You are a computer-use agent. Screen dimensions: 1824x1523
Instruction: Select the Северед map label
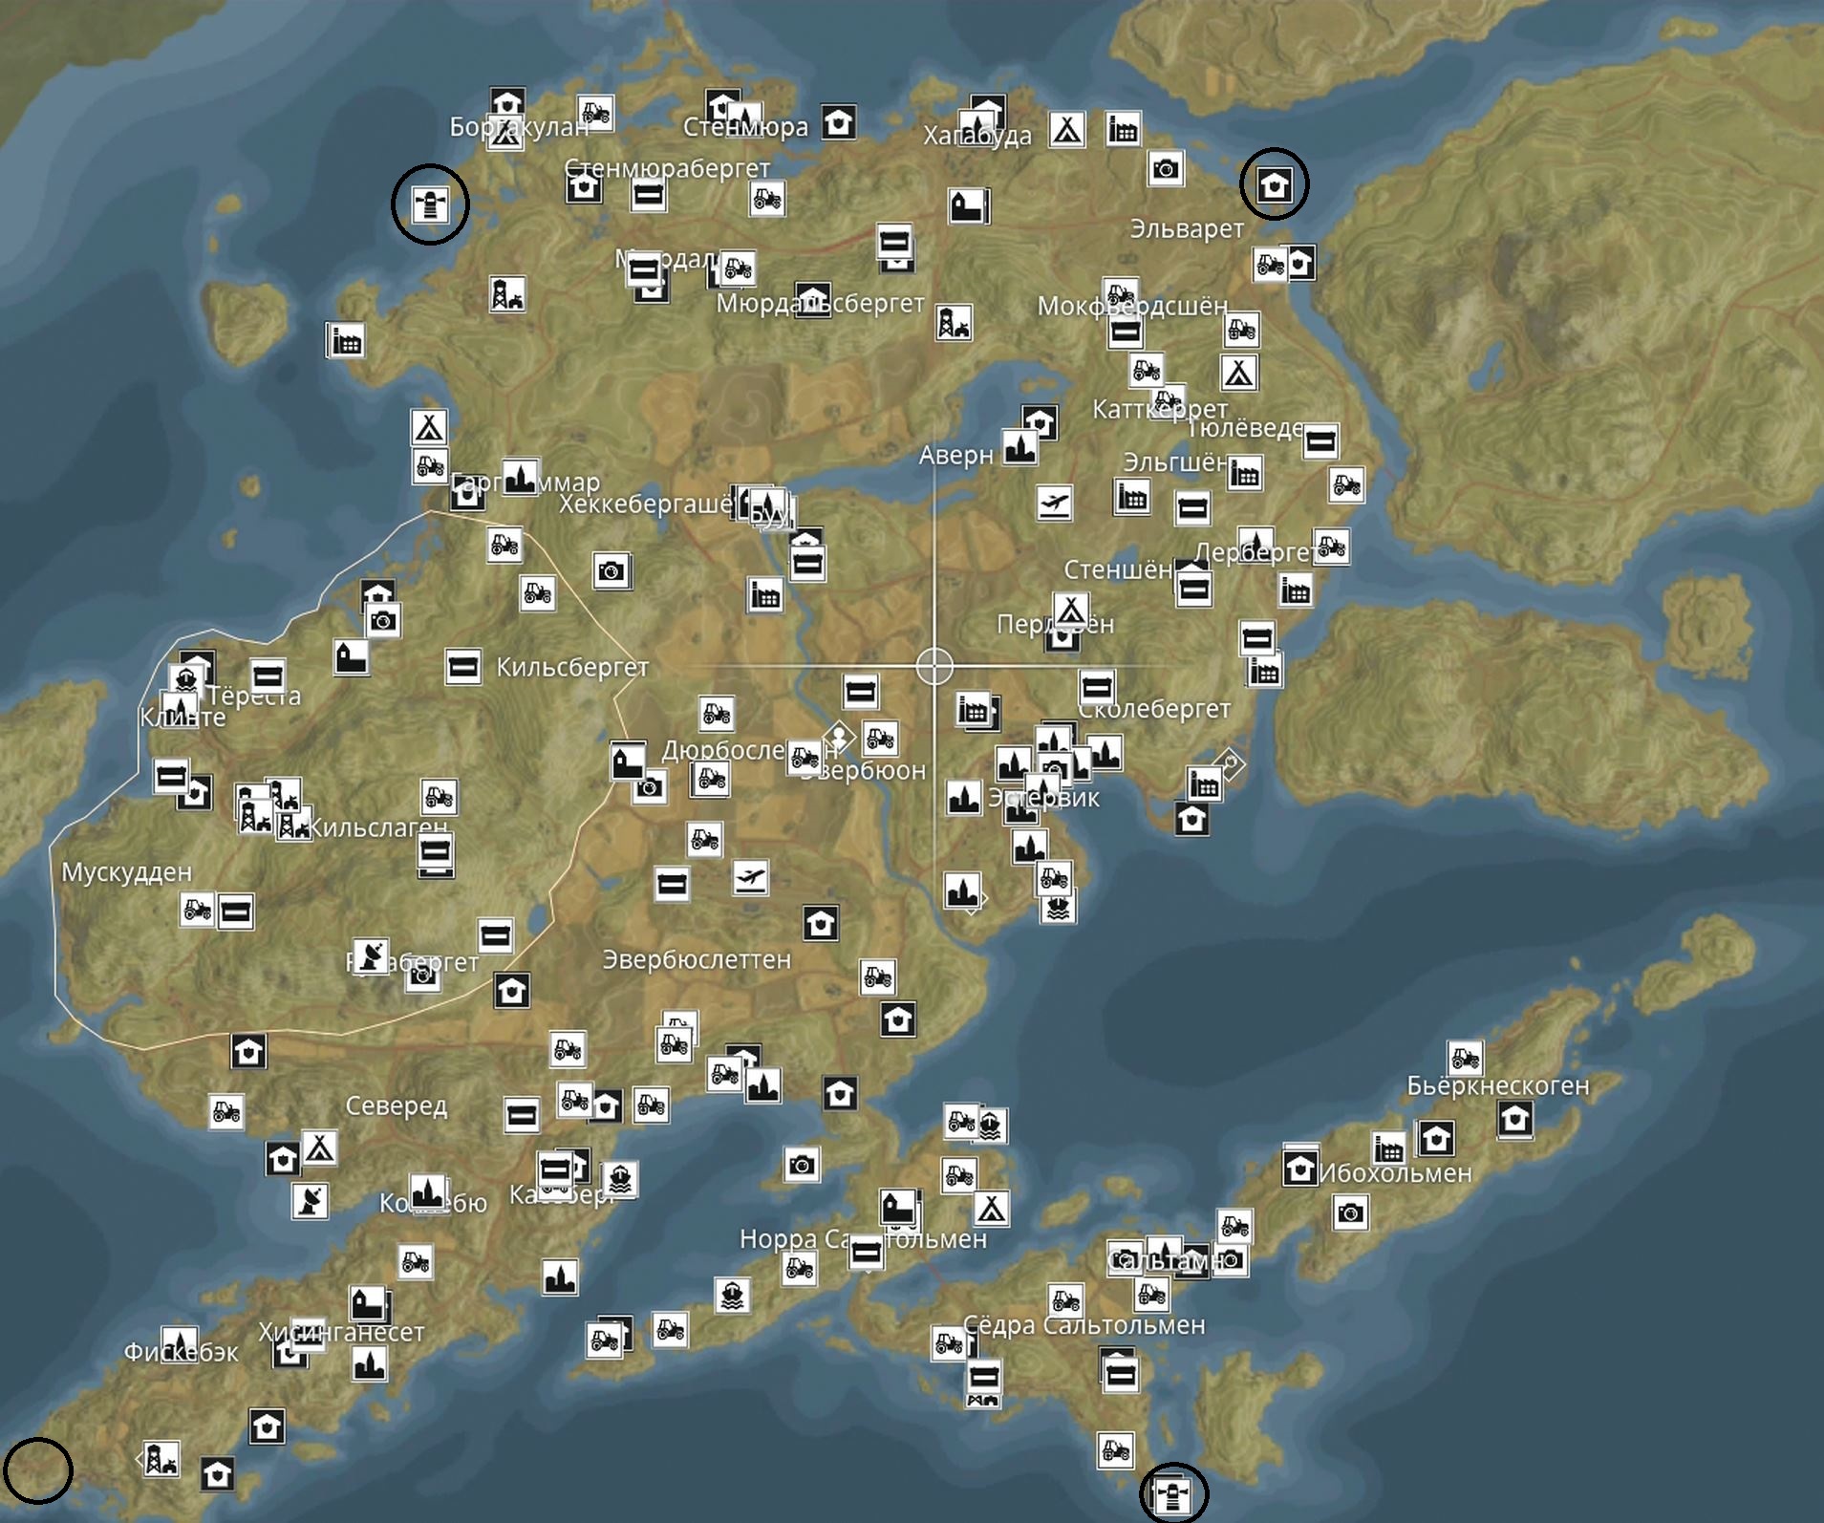click(x=396, y=1106)
